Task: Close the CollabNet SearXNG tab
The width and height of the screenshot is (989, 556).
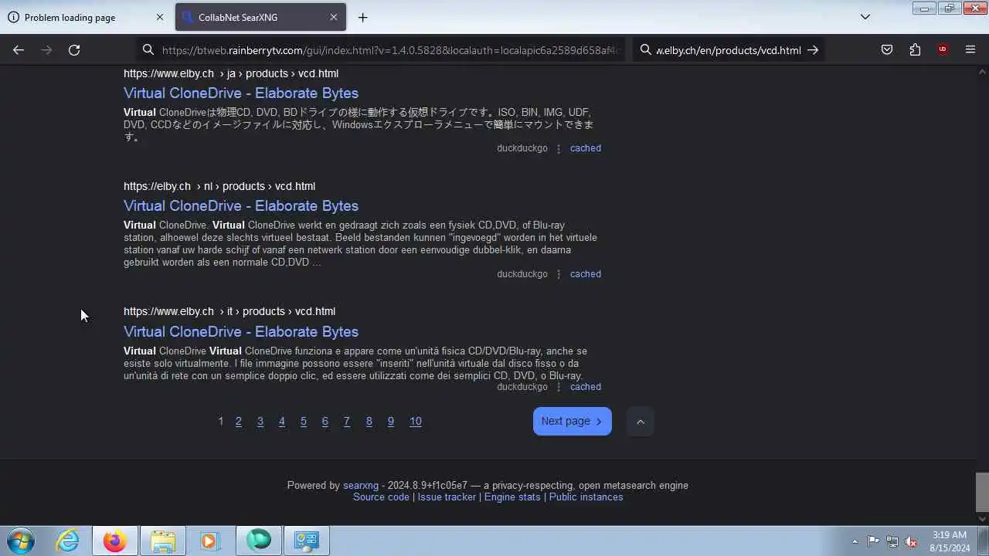Action: (334, 17)
